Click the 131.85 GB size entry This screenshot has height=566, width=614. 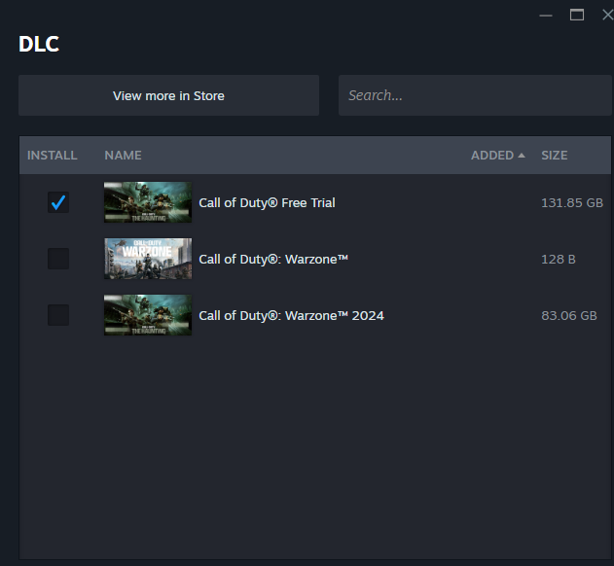tap(571, 203)
